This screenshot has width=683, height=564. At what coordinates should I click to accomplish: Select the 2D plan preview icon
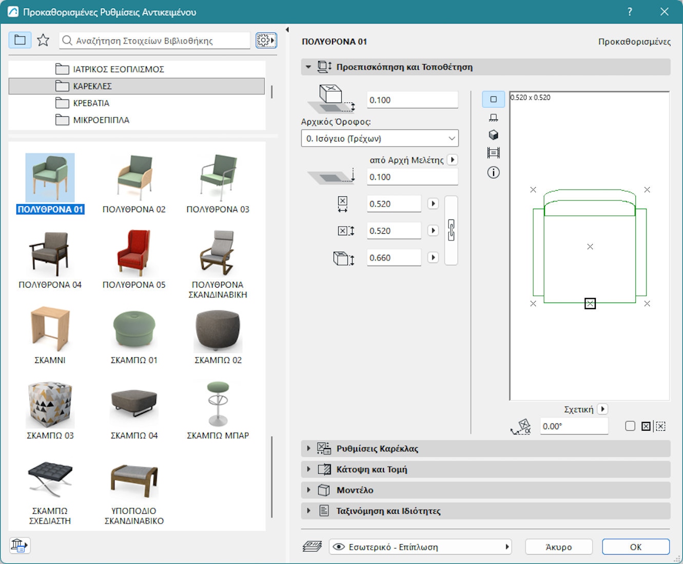(x=493, y=99)
